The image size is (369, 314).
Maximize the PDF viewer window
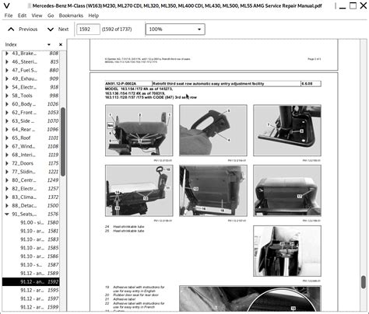coord(353,5)
